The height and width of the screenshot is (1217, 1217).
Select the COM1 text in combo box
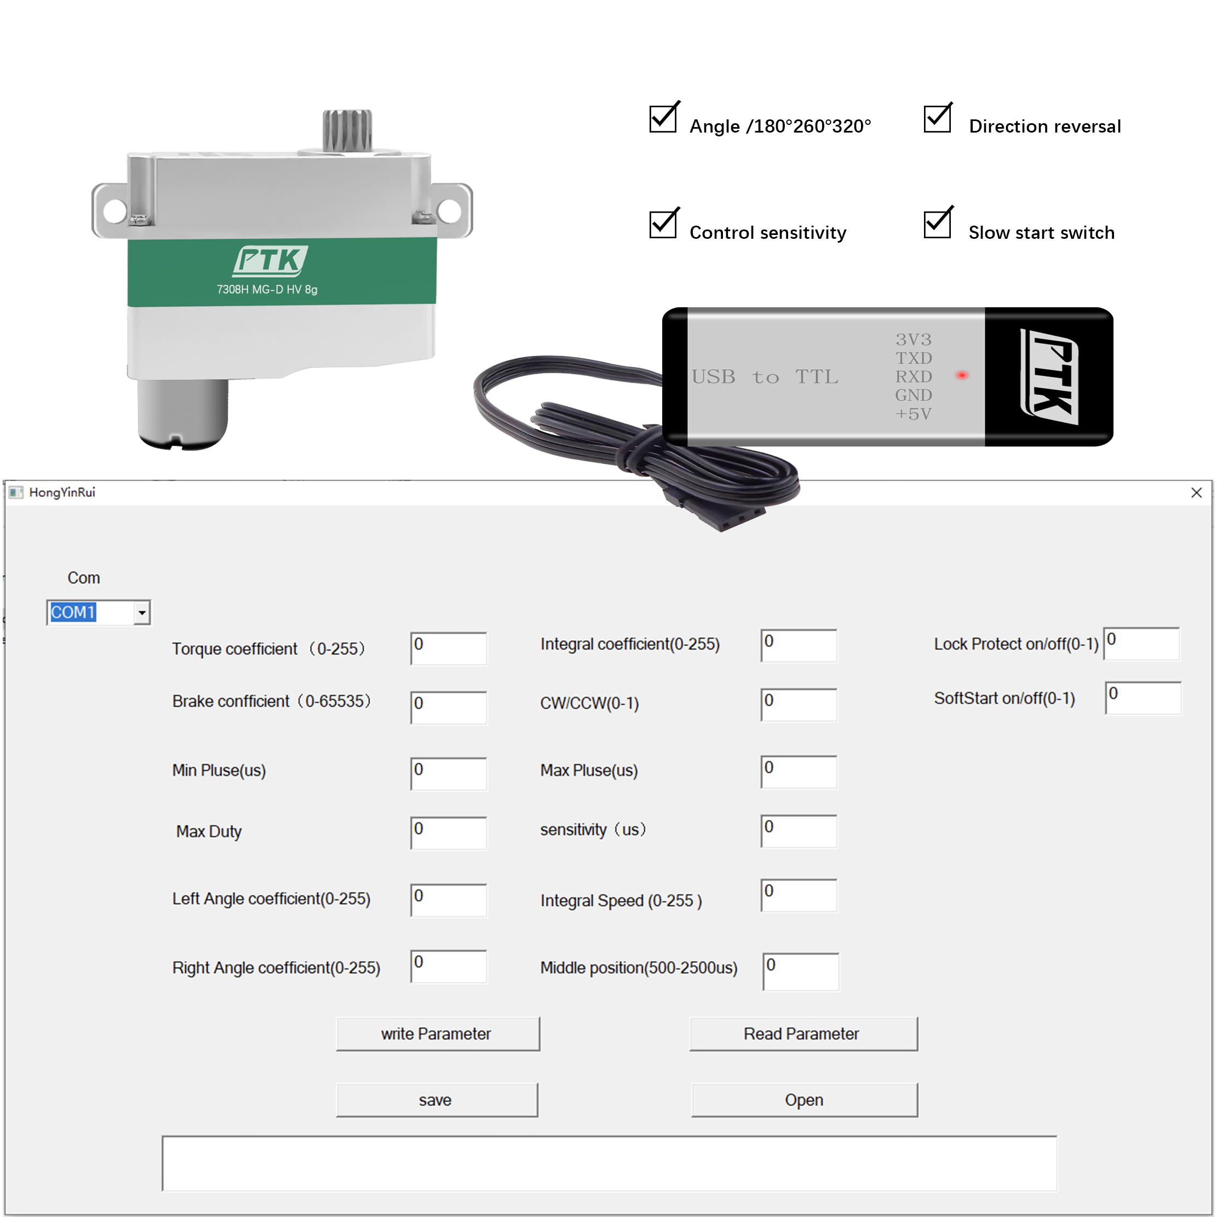(73, 612)
